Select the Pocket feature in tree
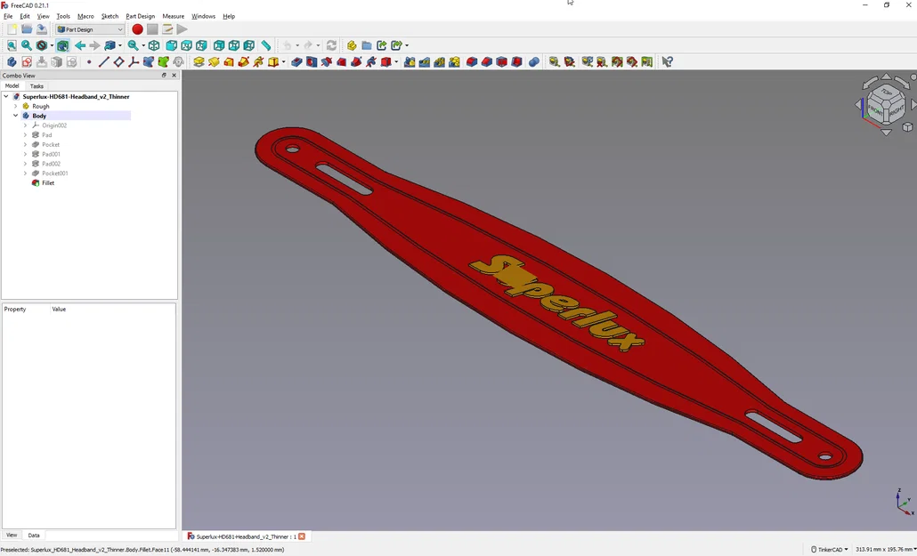Image resolution: width=917 pixels, height=556 pixels. click(x=50, y=144)
